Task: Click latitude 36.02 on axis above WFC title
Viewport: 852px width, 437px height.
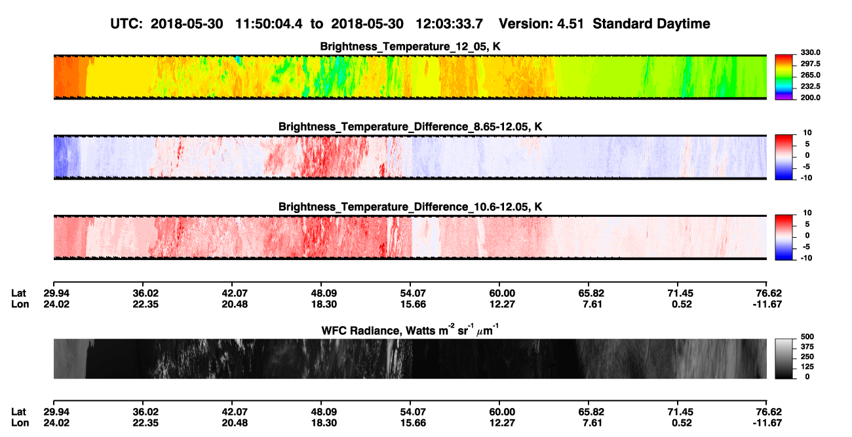Action: pyautogui.click(x=142, y=294)
